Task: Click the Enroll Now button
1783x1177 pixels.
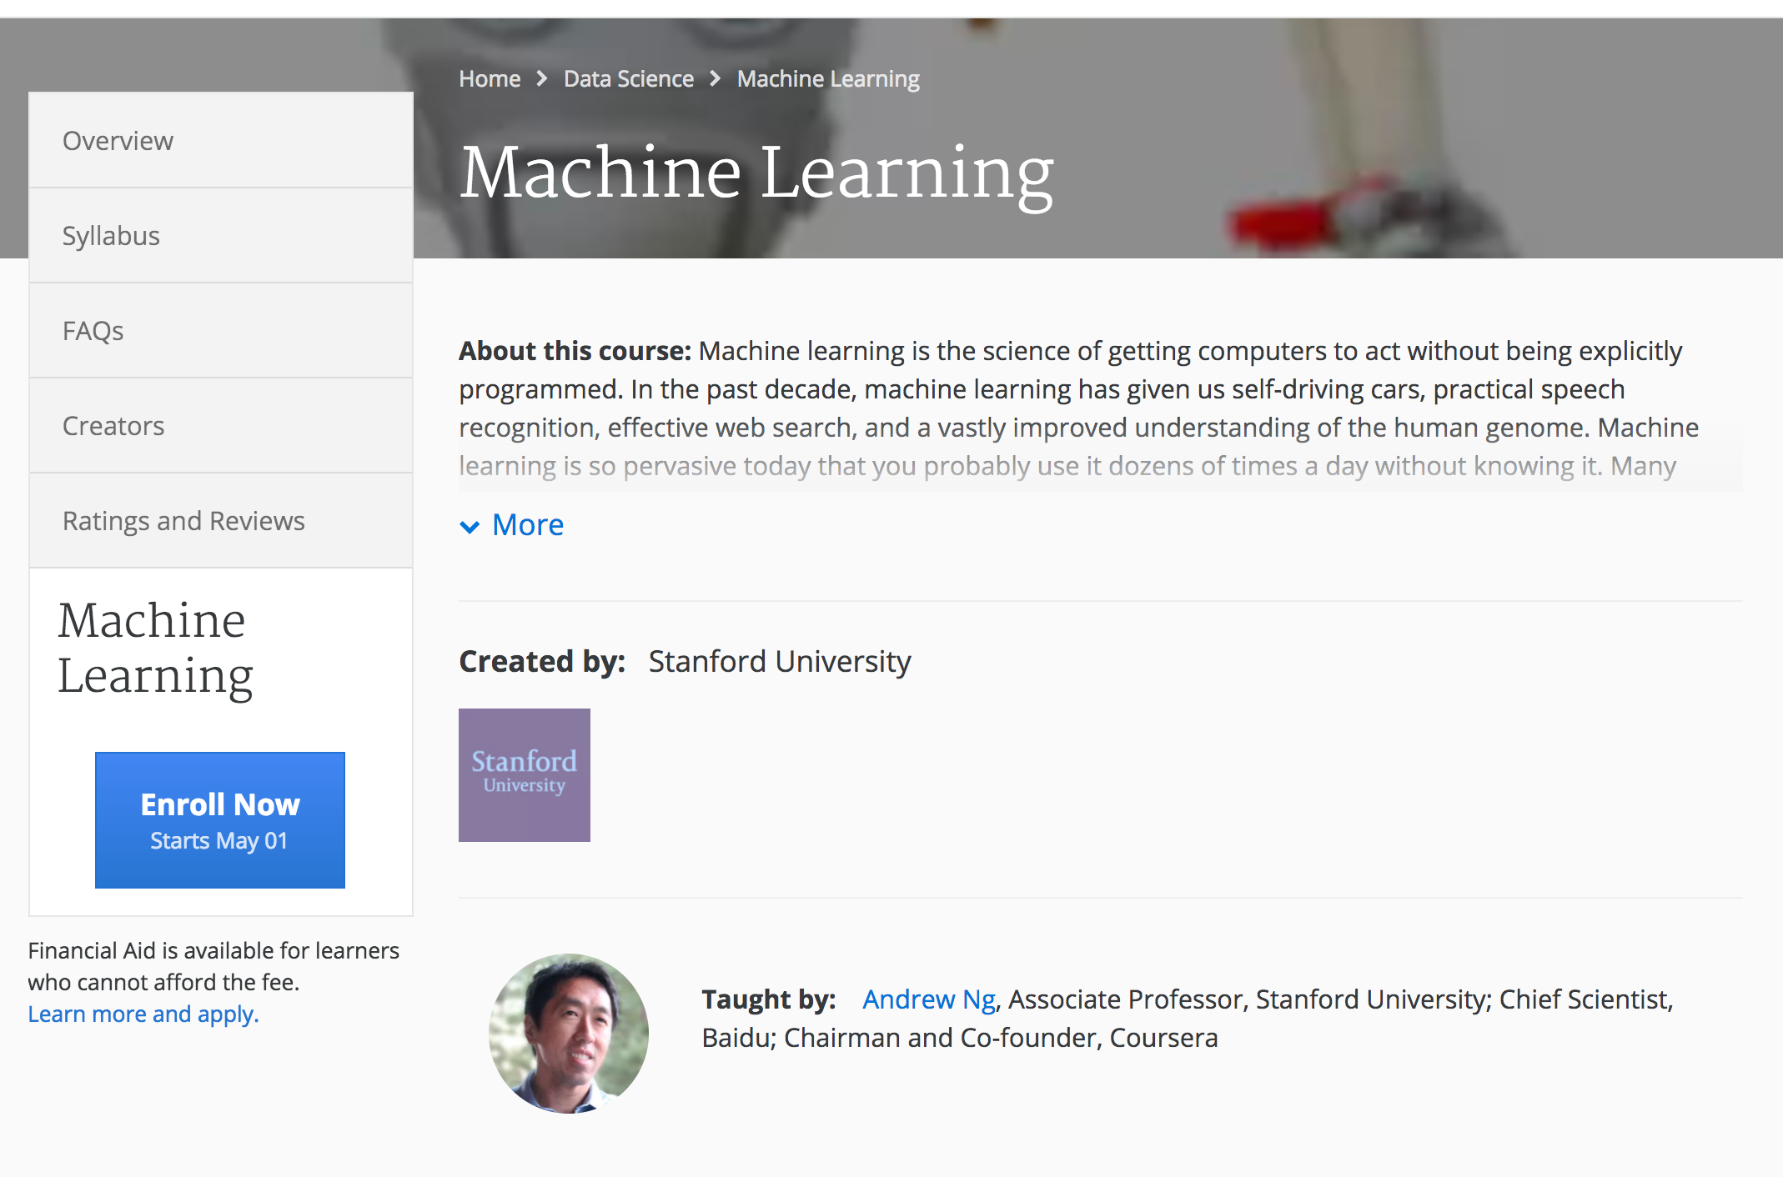Action: tap(219, 819)
